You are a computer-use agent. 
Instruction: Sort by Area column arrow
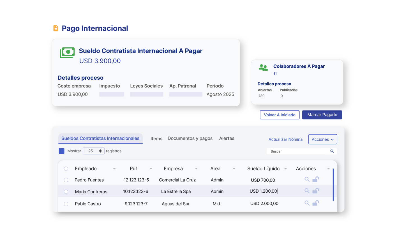tap(234, 169)
